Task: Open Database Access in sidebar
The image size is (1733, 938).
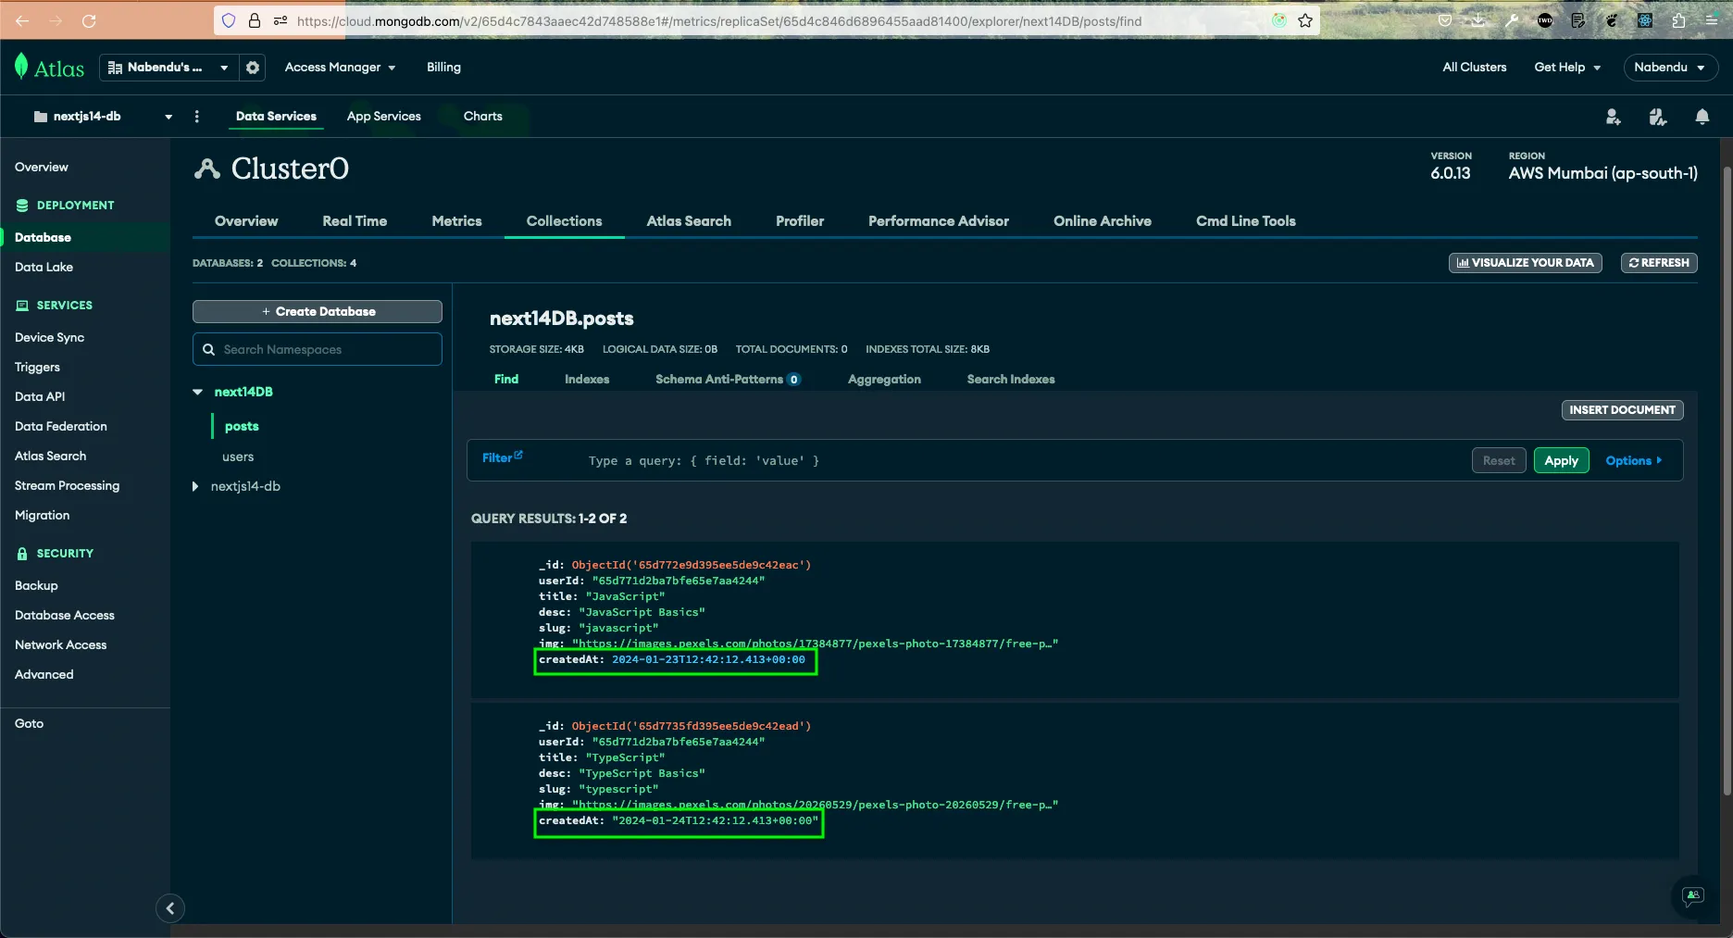Action: 65,615
